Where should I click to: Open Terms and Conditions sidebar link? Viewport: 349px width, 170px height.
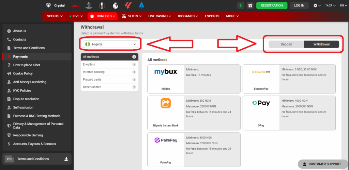37,48
